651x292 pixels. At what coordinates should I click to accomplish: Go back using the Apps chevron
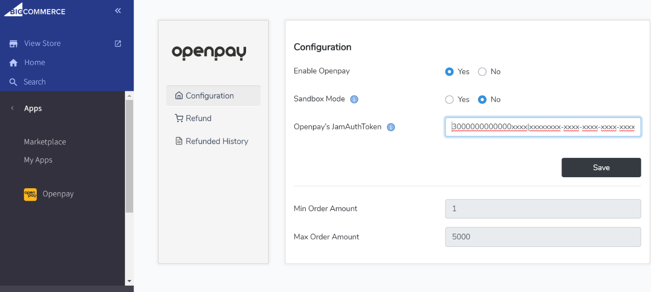12,108
